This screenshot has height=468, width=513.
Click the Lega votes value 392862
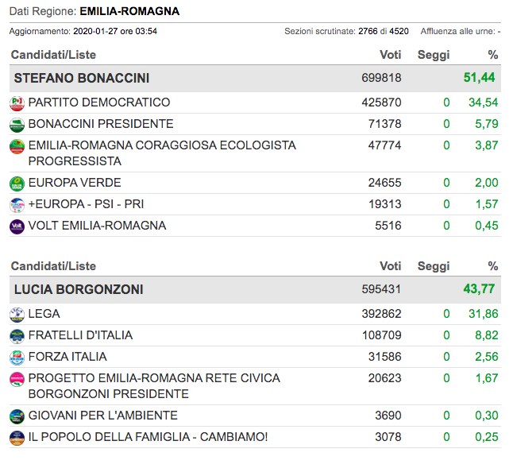pos(381,314)
